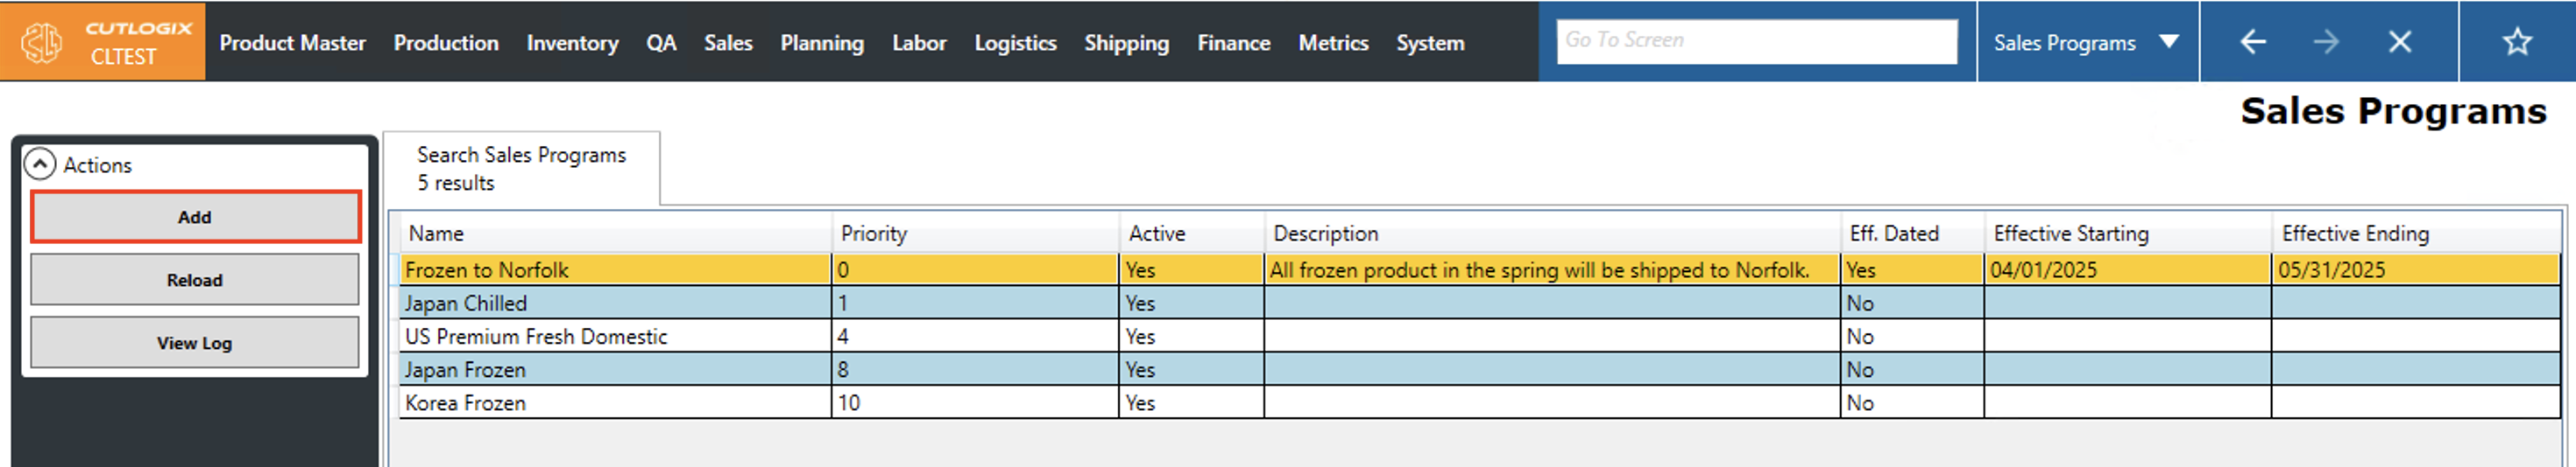Open the Production menu
The width and height of the screenshot is (2576, 467).
(445, 43)
